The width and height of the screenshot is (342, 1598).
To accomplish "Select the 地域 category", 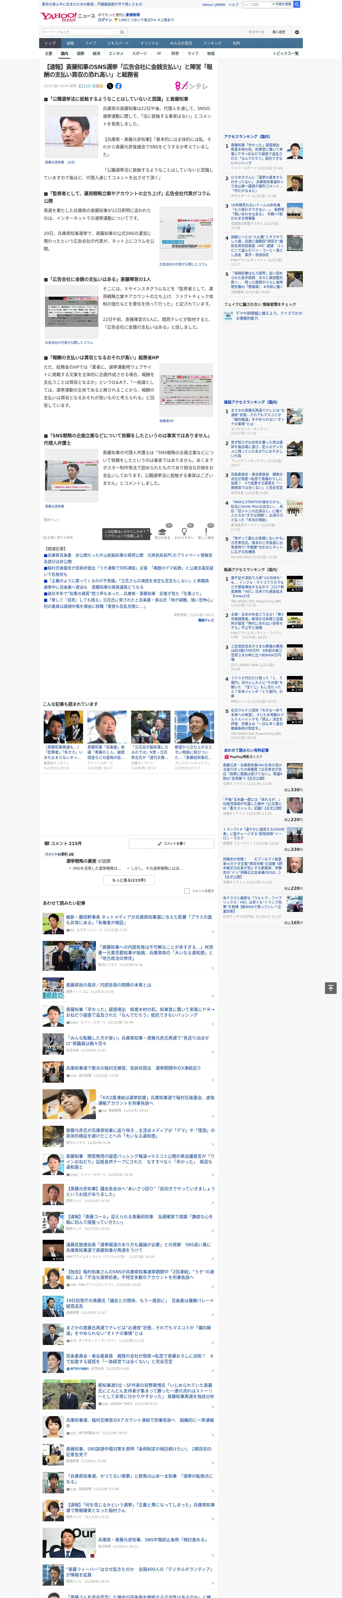I will pyautogui.click(x=211, y=53).
